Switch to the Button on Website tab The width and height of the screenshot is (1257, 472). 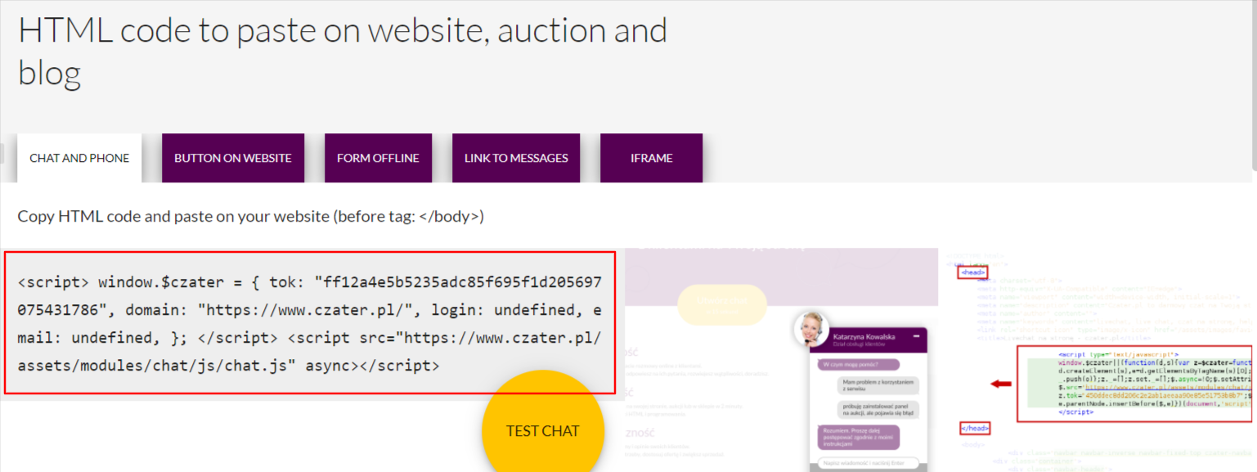233,158
